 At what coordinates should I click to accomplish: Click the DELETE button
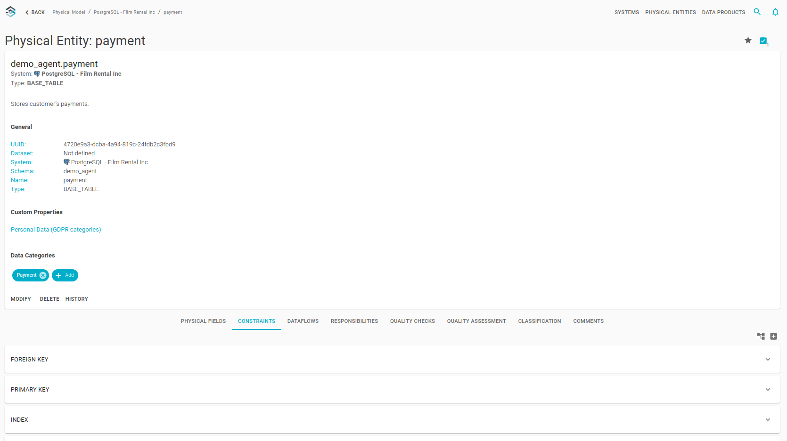pyautogui.click(x=49, y=299)
